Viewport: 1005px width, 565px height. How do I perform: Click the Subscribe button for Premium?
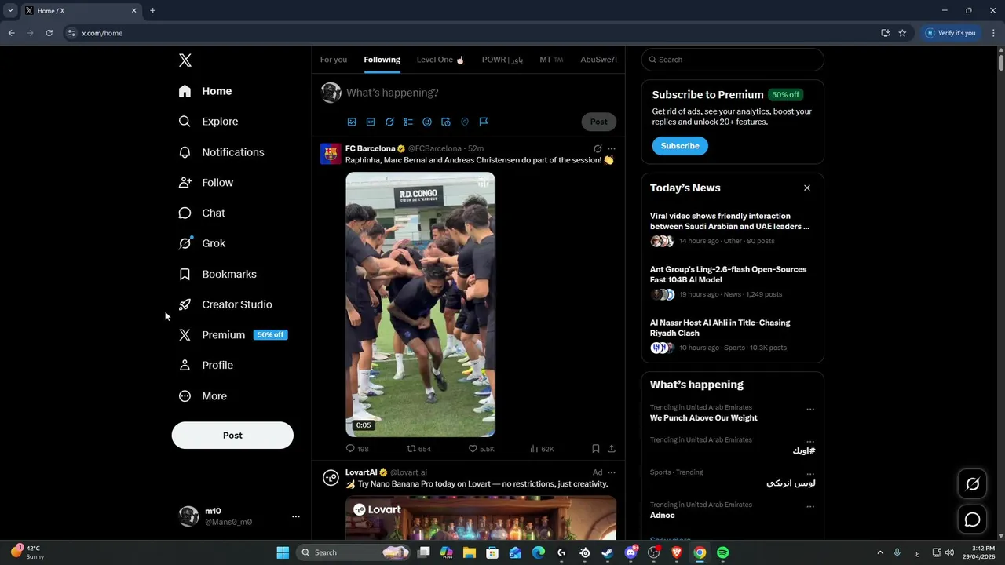680,146
